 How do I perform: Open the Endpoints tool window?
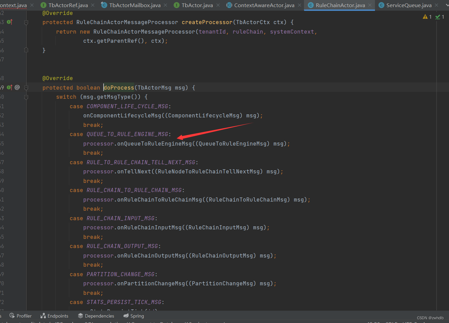pyautogui.click(x=54, y=316)
